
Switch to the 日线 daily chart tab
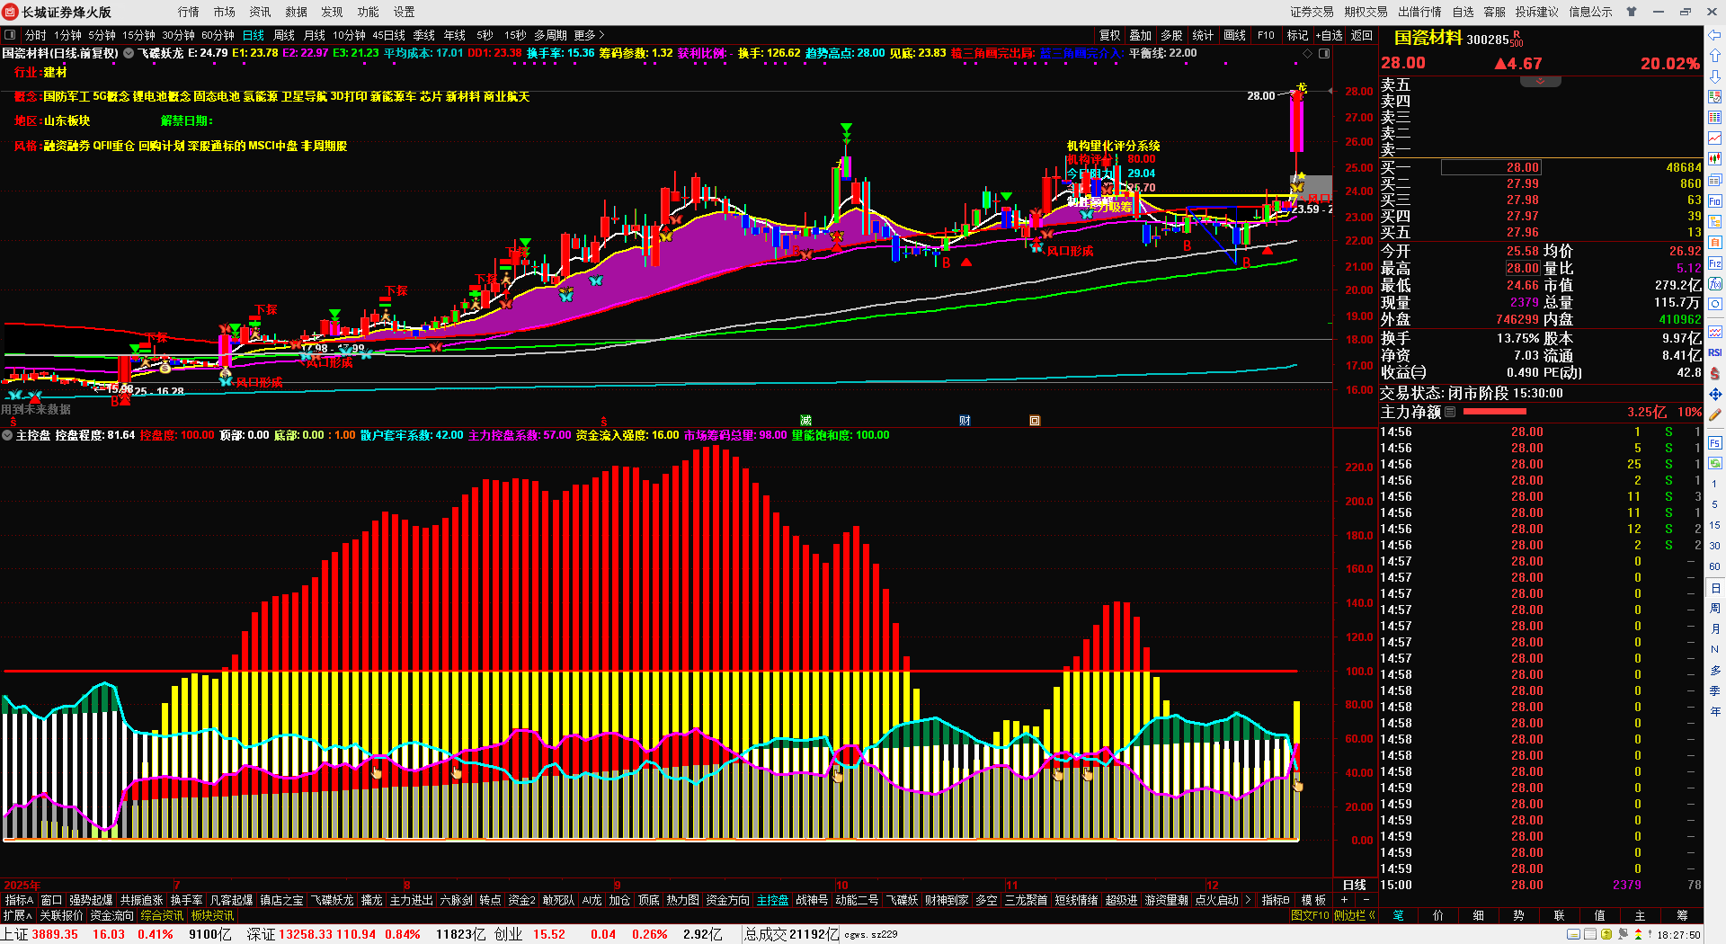tap(254, 35)
